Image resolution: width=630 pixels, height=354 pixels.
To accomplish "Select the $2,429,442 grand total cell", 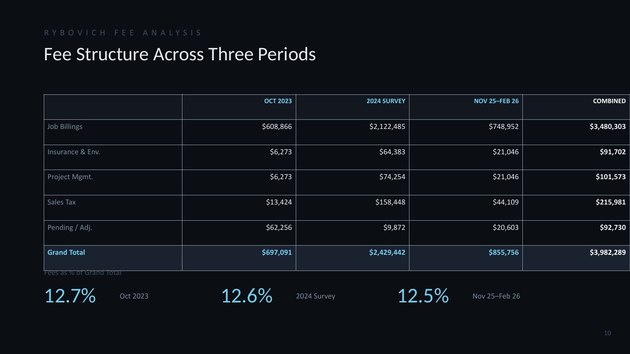I will click(387, 253).
